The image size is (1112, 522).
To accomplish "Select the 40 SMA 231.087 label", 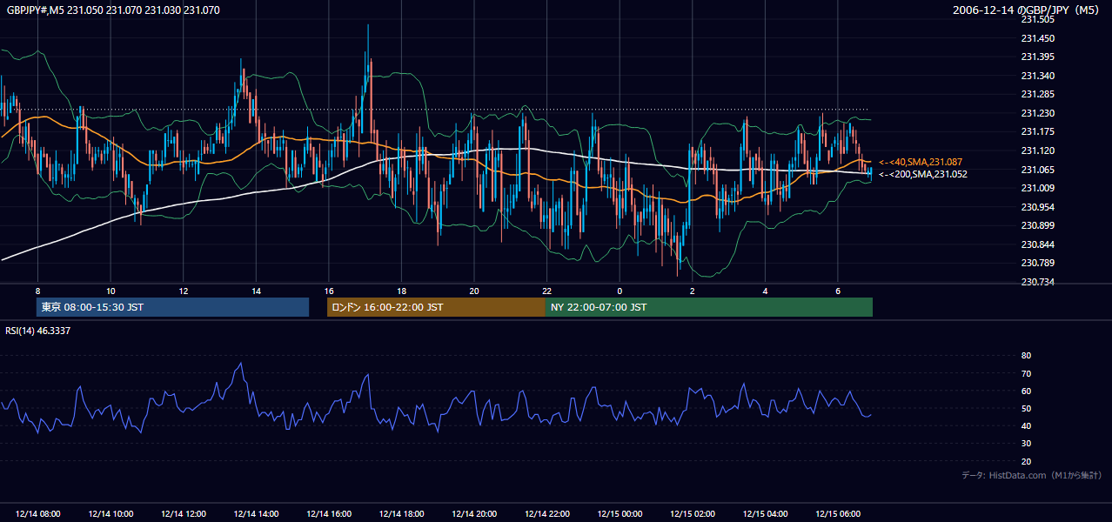I will tap(921, 162).
